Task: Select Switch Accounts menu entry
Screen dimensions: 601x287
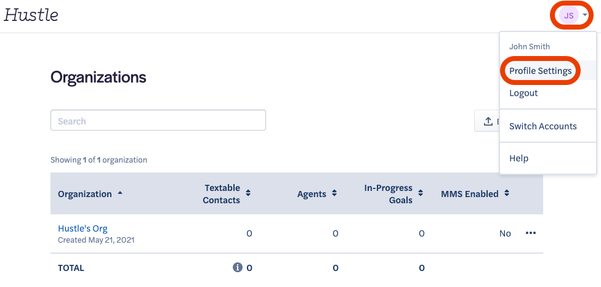Action: click(x=543, y=126)
